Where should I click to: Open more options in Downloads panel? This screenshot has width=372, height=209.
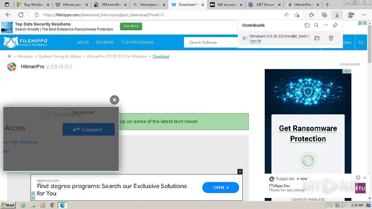326,25
